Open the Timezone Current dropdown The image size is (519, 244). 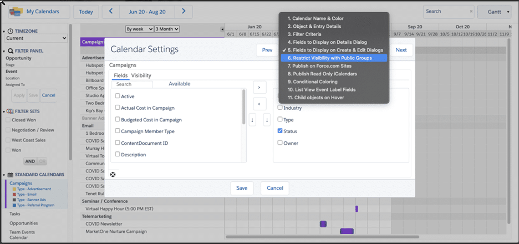[x=36, y=38]
